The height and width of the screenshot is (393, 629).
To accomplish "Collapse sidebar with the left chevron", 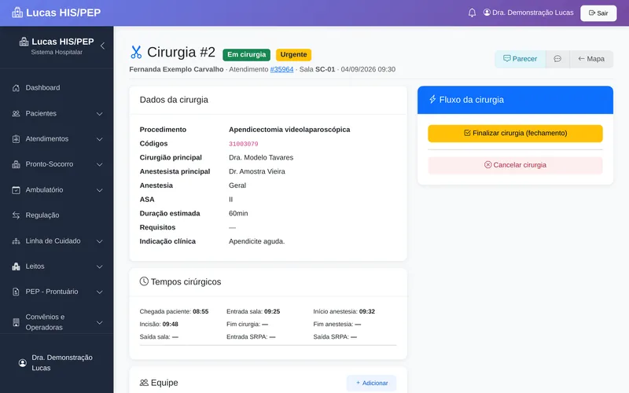I will coord(103,46).
